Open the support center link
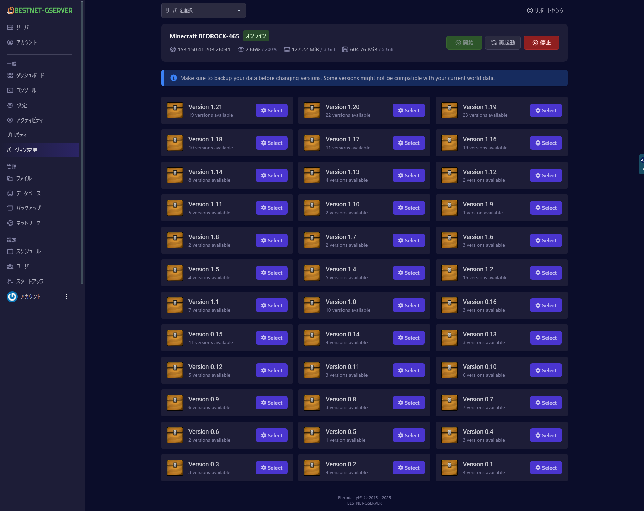 pyautogui.click(x=547, y=10)
